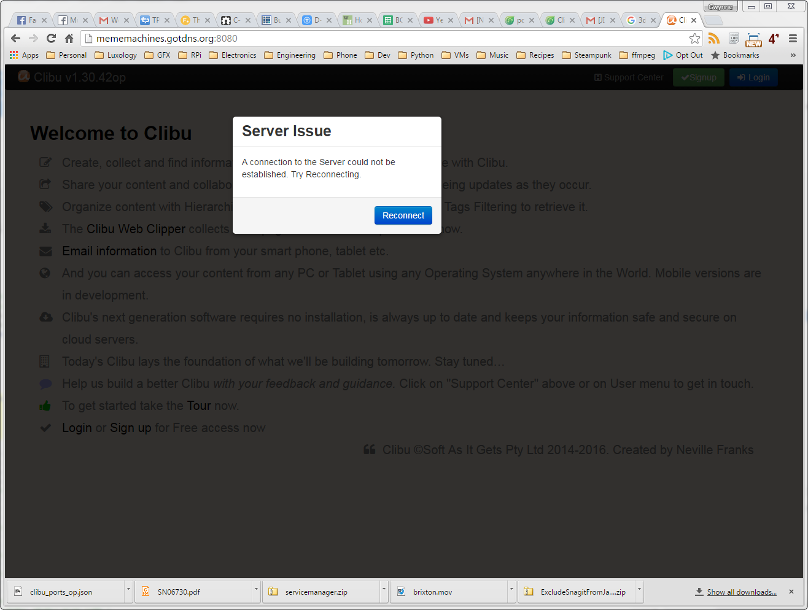Screen dimensions: 808x610
Task: Click the brixton.mov file type icon
Action: pyautogui.click(x=401, y=592)
